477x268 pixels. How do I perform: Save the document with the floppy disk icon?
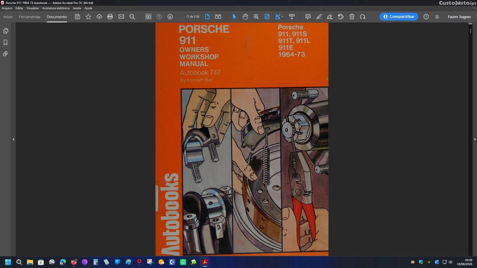77,17
